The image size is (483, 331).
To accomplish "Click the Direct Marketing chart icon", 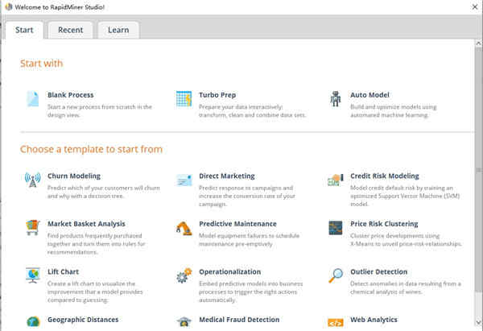I will (184, 180).
